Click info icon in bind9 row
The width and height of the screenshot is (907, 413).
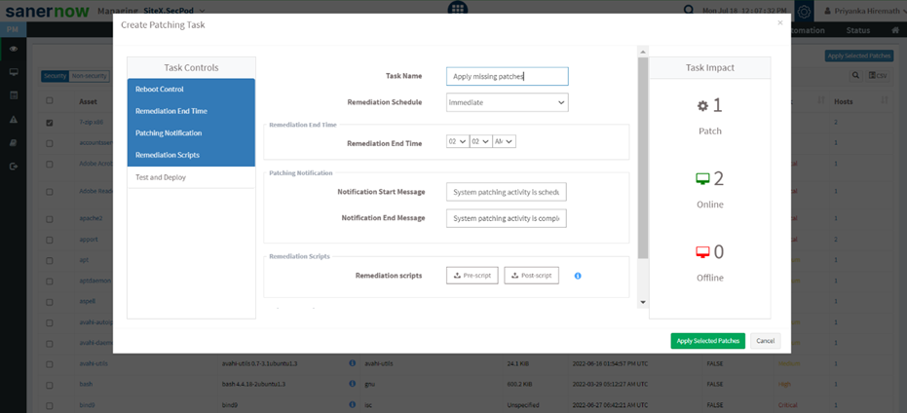coord(352,405)
